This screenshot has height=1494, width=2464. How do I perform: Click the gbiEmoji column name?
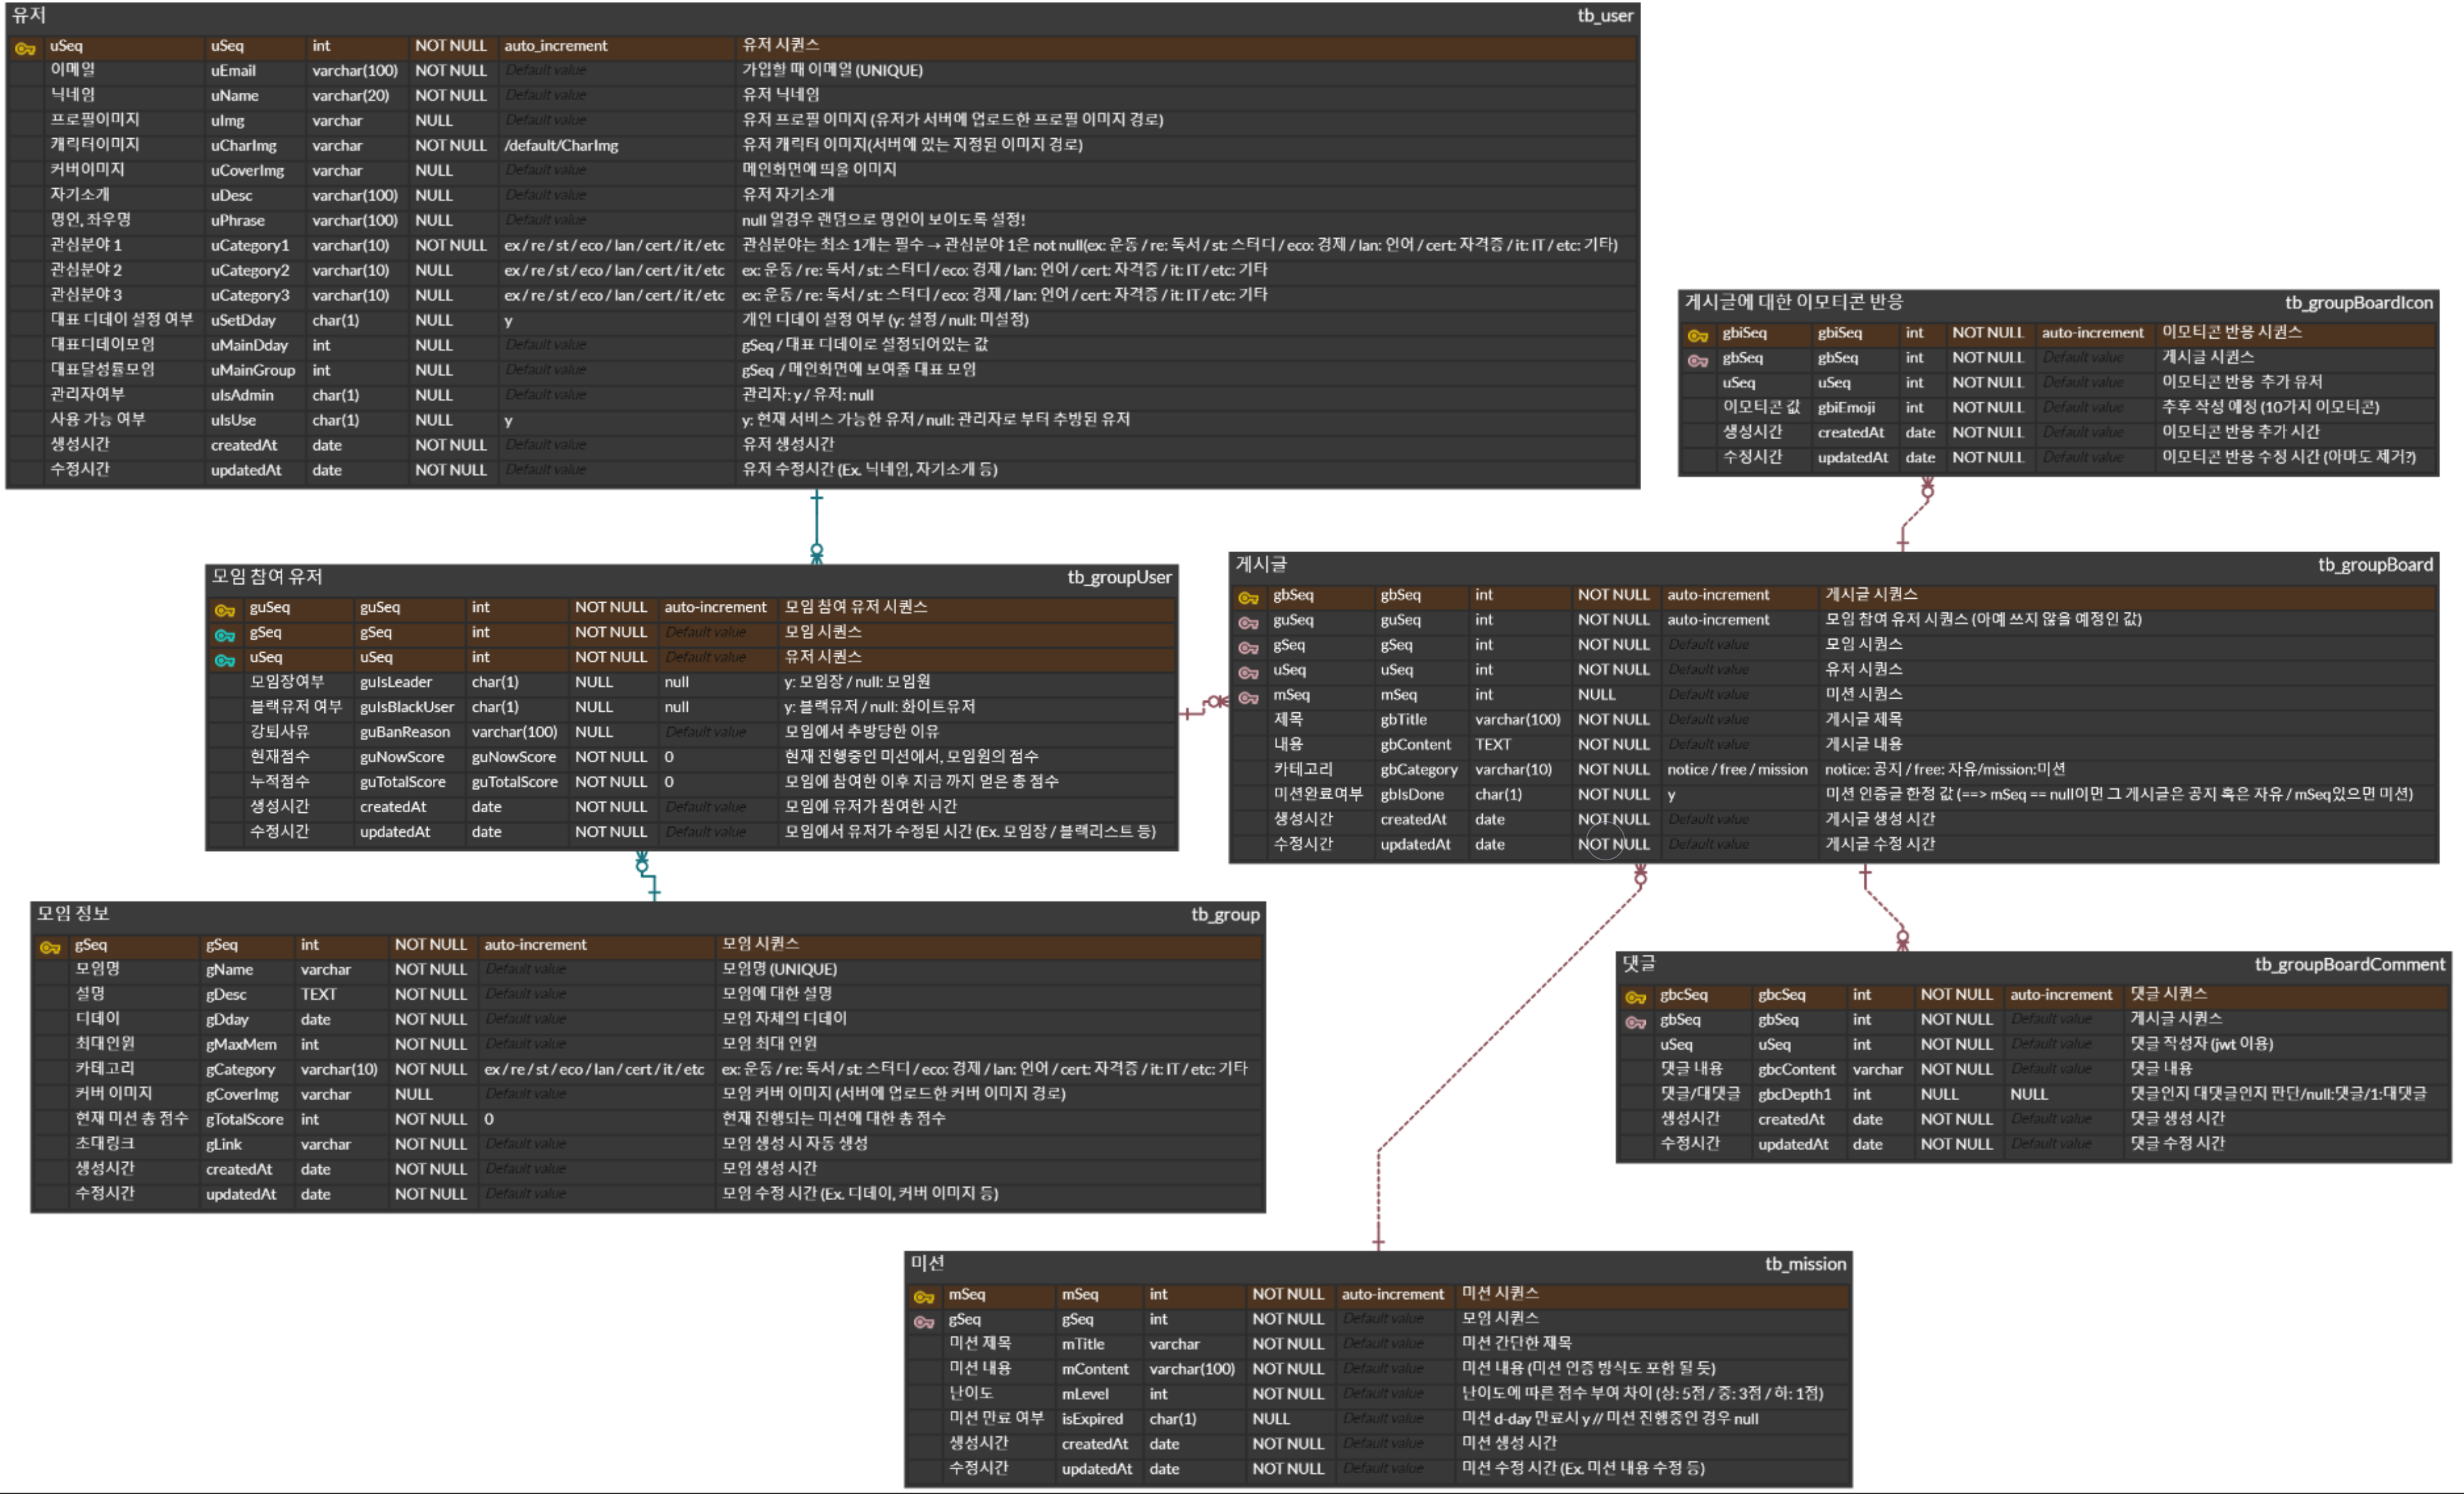pyautogui.click(x=1846, y=409)
